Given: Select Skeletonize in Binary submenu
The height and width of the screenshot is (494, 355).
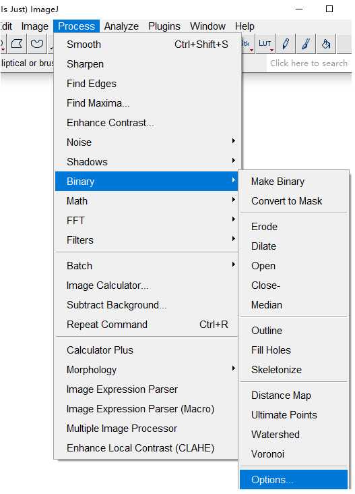Looking at the screenshot, I should tap(294, 370).
